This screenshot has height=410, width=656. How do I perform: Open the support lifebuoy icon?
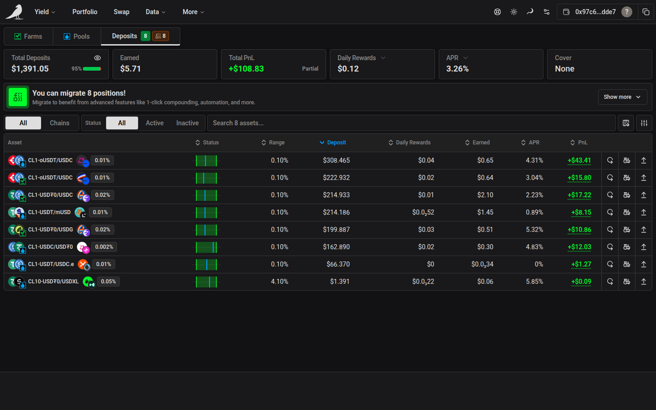point(497,12)
